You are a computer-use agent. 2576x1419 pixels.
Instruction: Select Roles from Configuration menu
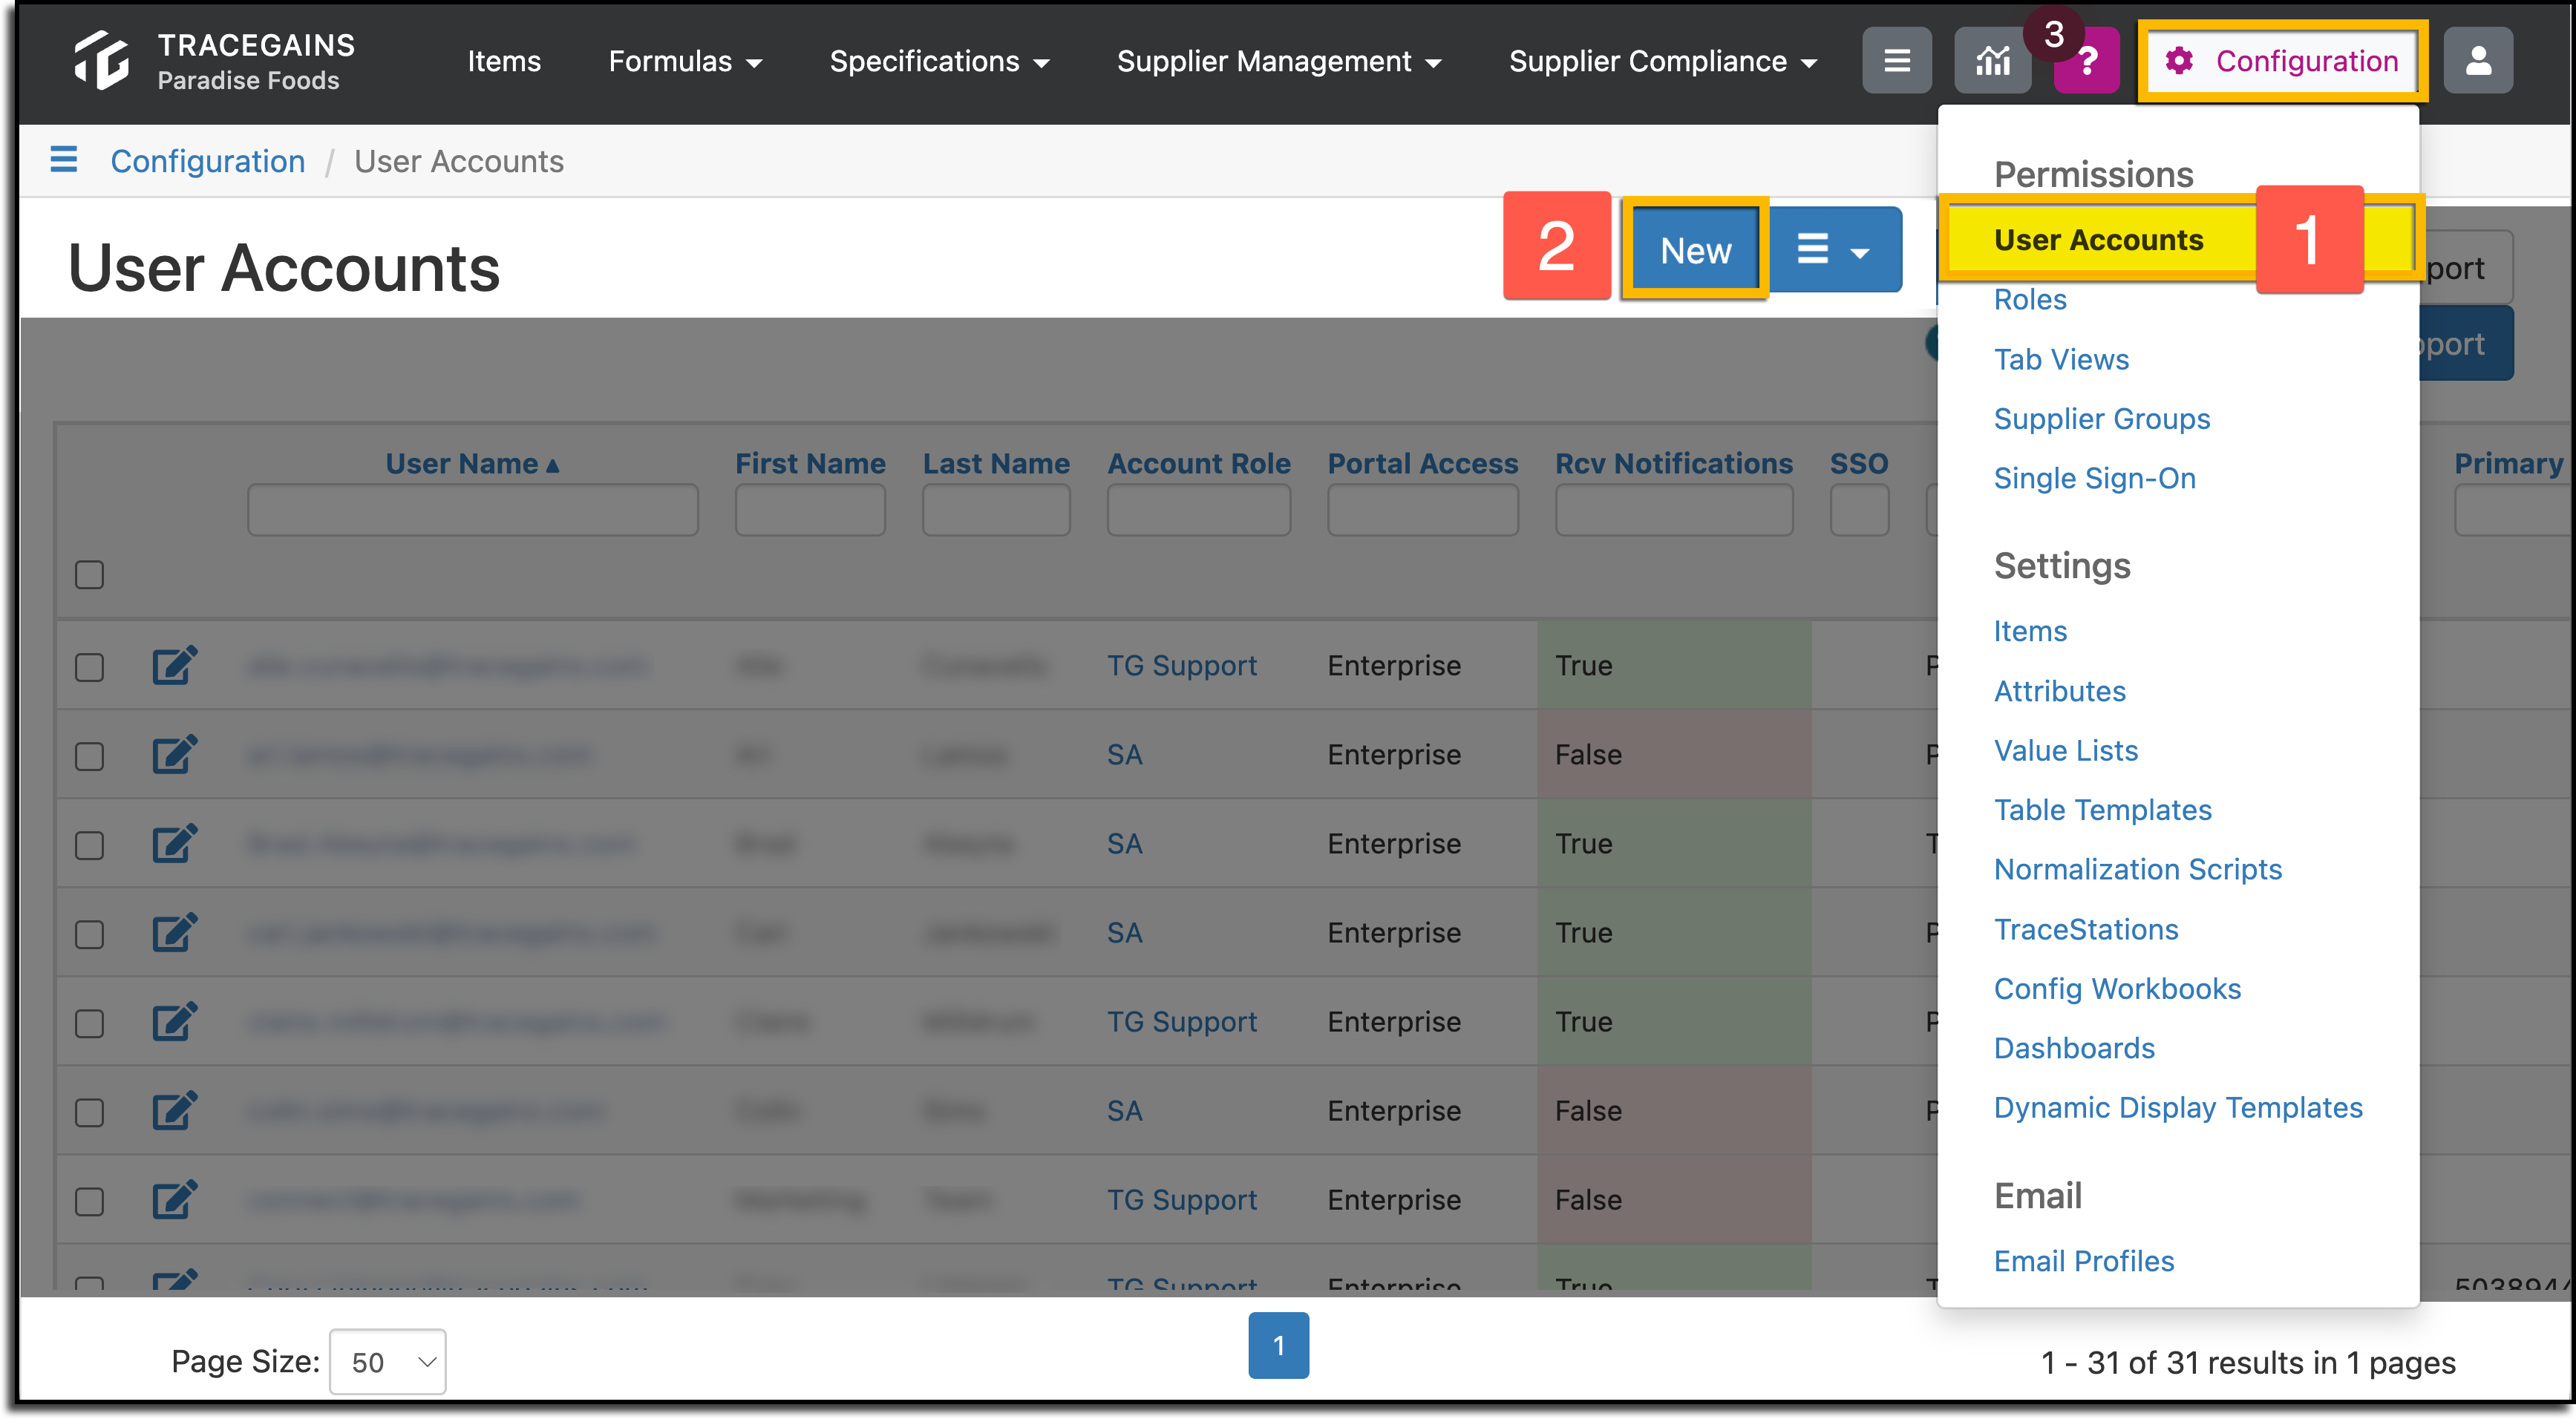(x=2030, y=299)
